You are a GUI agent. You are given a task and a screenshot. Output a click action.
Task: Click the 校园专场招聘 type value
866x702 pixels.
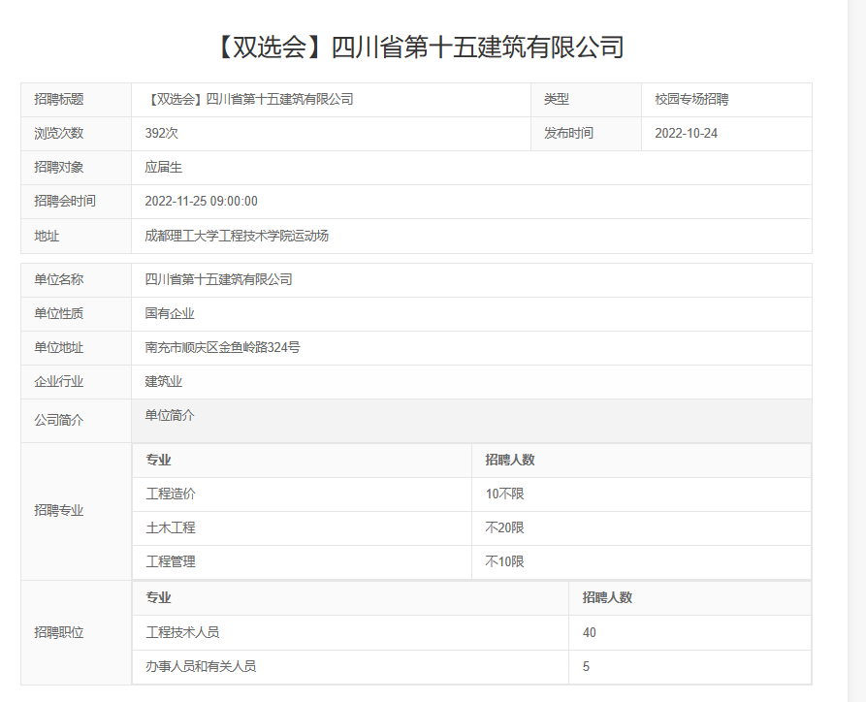click(691, 100)
